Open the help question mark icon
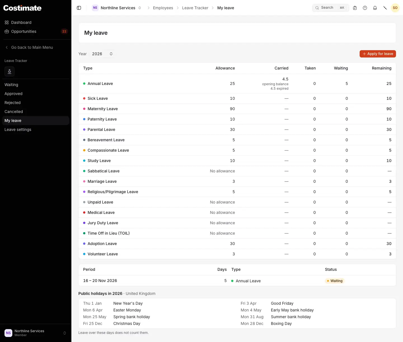The height and width of the screenshot is (342, 403). click(365, 8)
